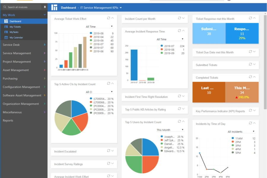267x178 pixels.
Task: Click the This Month tile showing 34
Action: pyautogui.click(x=242, y=92)
